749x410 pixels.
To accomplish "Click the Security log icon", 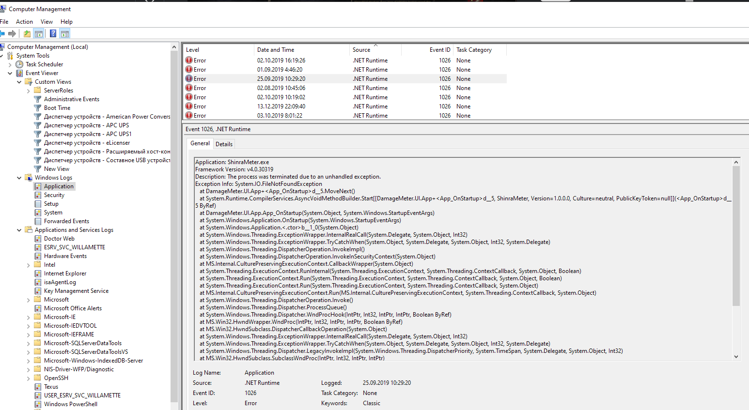I will tap(38, 195).
